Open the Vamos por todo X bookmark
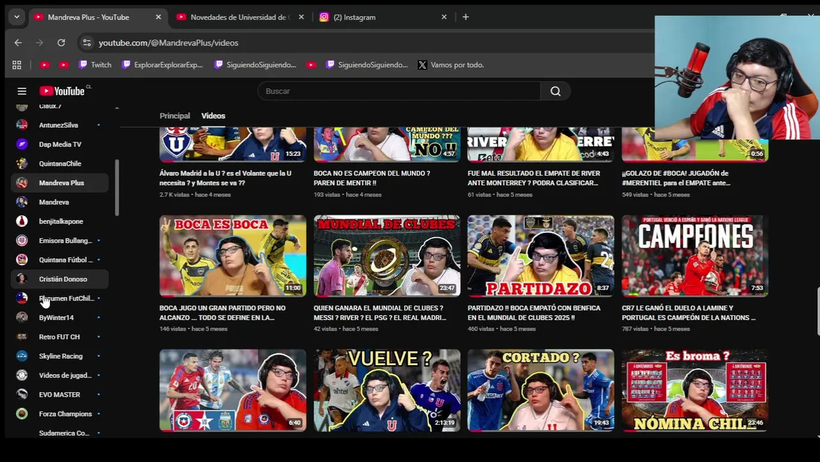820x462 pixels. tap(450, 65)
